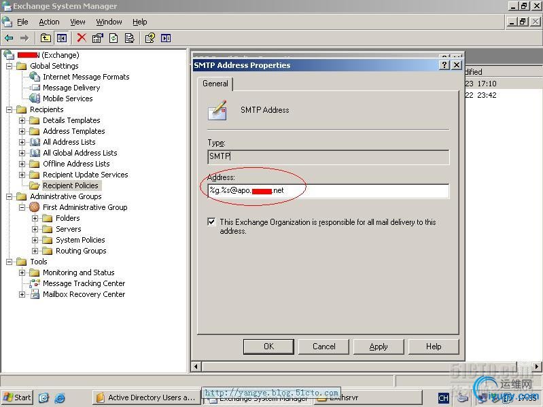Click the Address input field
The height and width of the screenshot is (407, 543).
point(328,191)
